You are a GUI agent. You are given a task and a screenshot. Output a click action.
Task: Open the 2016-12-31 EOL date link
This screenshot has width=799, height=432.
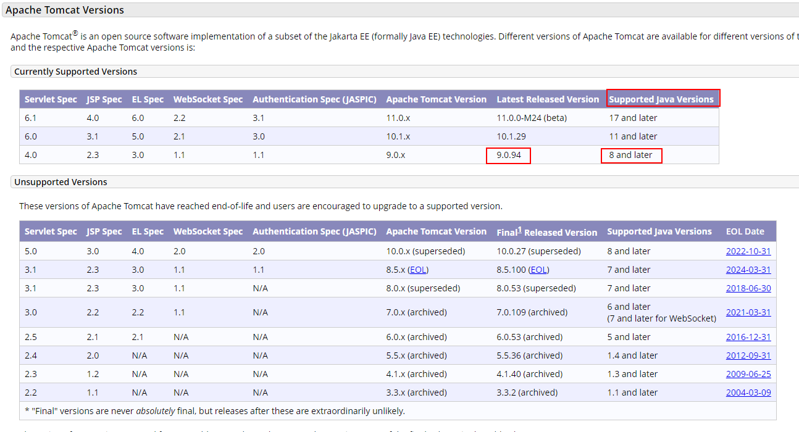click(x=748, y=337)
